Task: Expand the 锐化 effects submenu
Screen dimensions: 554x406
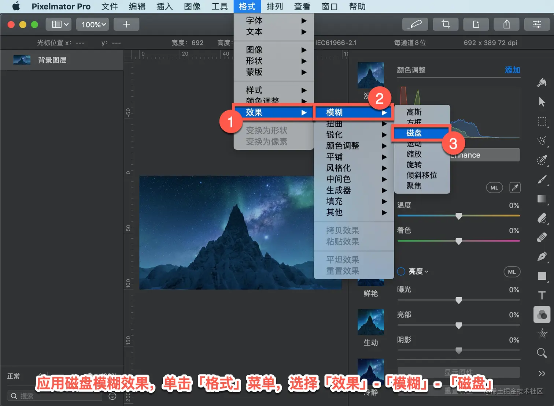Action: pyautogui.click(x=354, y=135)
